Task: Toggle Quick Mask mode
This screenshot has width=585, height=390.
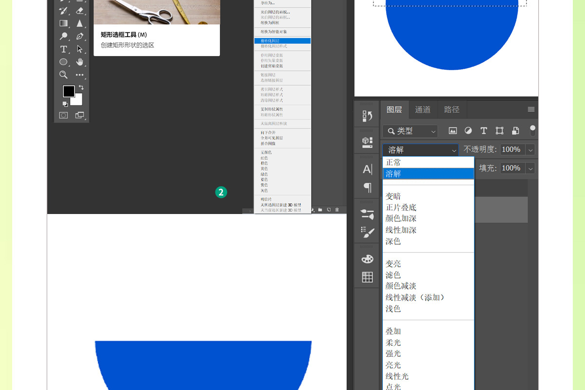Action: pos(63,115)
